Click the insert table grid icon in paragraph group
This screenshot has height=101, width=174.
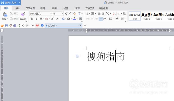pyautogui.click(x=125, y=14)
